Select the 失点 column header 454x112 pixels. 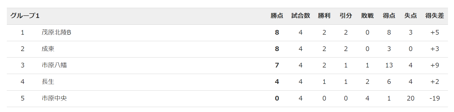point(411,16)
